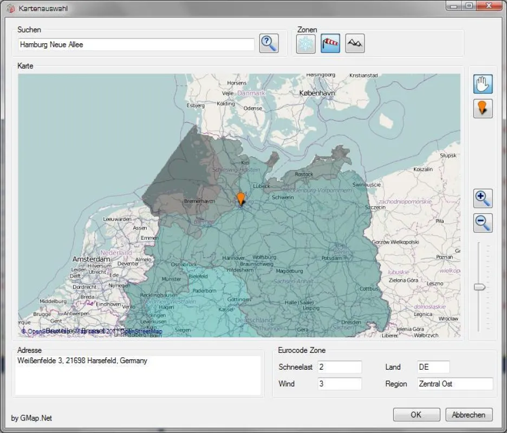
Task: Click the Esbjerg label on map
Action: 196,106
